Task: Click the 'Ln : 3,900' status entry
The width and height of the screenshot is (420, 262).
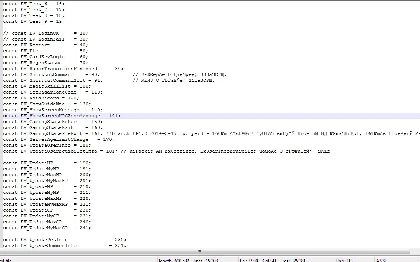Action: 249,260
